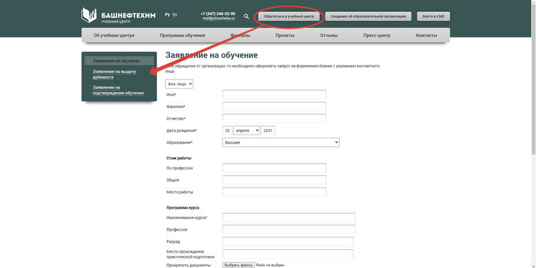Open 'Программа обучения' menu item

182,35
